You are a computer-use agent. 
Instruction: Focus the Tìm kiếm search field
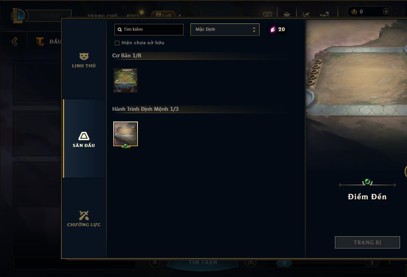[x=149, y=29]
